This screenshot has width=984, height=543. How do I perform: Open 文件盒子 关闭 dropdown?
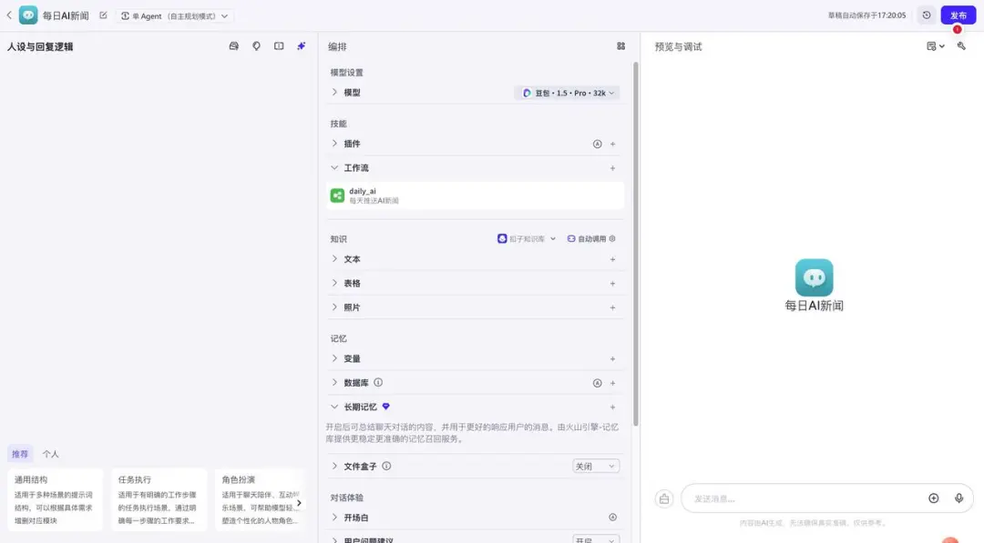click(596, 466)
